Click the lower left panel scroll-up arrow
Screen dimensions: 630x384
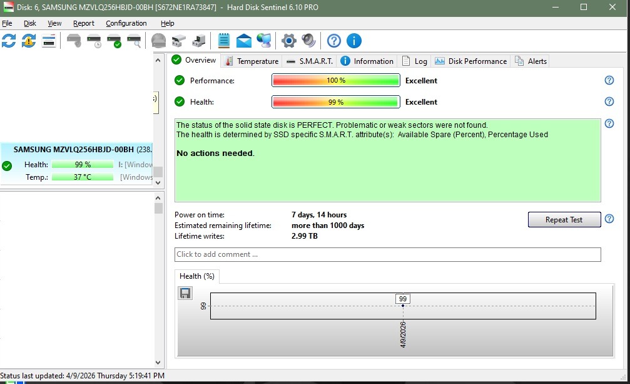click(158, 198)
